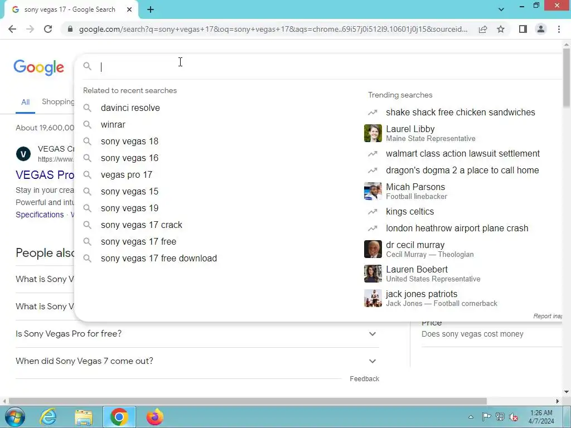Image resolution: width=571 pixels, height=428 pixels.
Task: Click the Google Chrome taskbar icon
Action: 119,417
